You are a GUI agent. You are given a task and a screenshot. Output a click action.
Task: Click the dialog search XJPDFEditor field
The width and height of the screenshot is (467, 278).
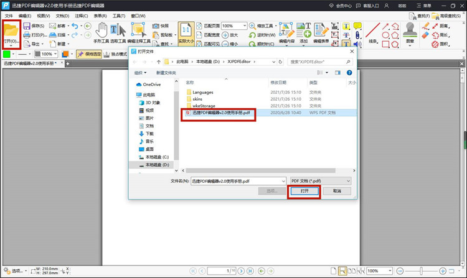320,62
